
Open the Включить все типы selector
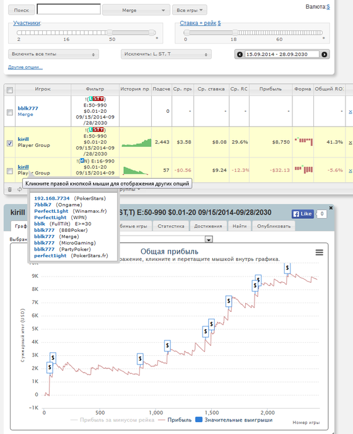pyautogui.click(x=53, y=55)
